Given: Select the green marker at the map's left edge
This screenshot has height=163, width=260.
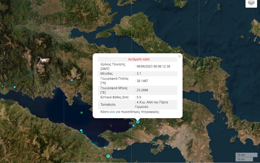Looking at the screenshot, I should 2,86.
